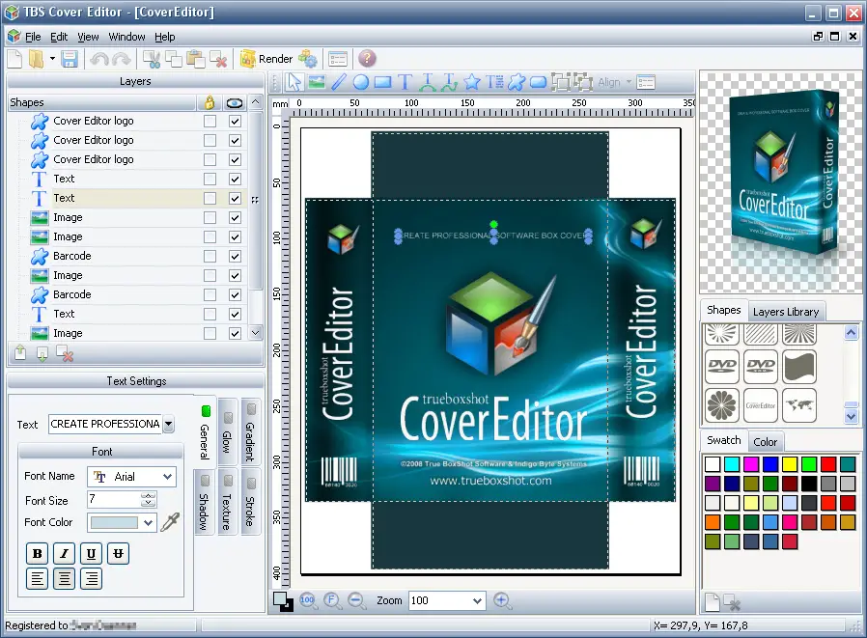Use the font color eyedropper tool
This screenshot has height=638, width=867.
click(170, 522)
